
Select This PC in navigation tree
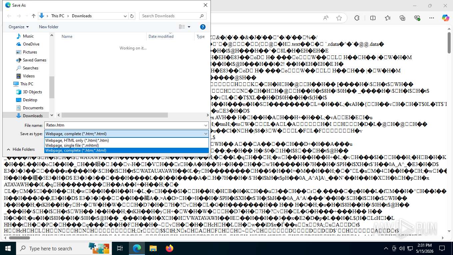coord(26,84)
